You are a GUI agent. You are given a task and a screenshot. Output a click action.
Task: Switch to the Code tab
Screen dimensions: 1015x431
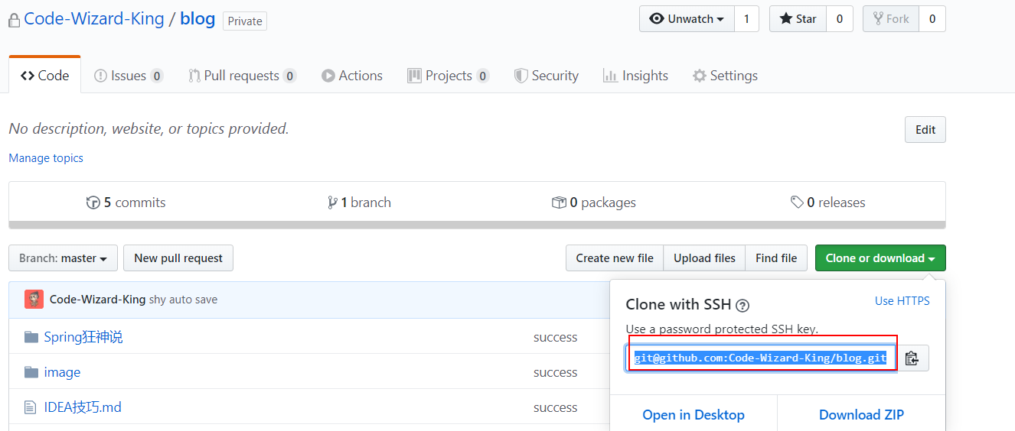pyautogui.click(x=45, y=76)
